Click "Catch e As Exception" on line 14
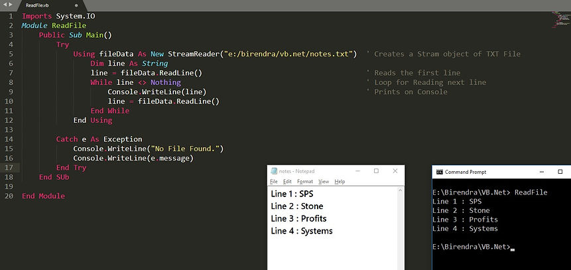 pyautogui.click(x=99, y=139)
